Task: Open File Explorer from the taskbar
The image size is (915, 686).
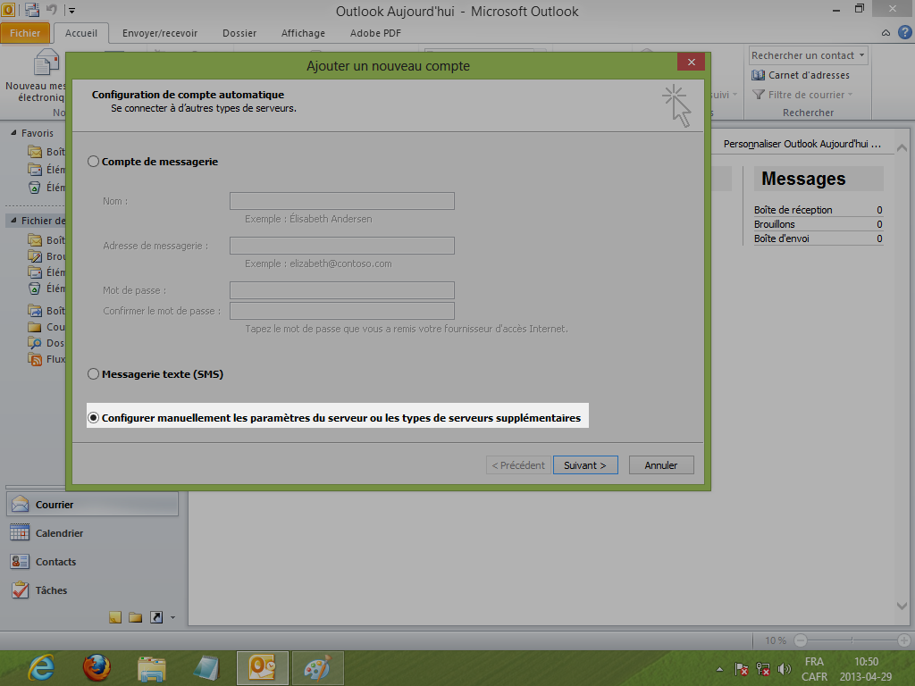Action: (x=152, y=668)
